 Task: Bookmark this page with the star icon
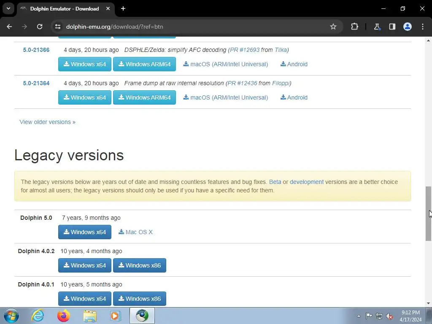[333, 27]
